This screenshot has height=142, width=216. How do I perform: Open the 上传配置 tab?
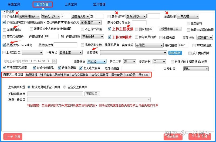click(x=43, y=4)
